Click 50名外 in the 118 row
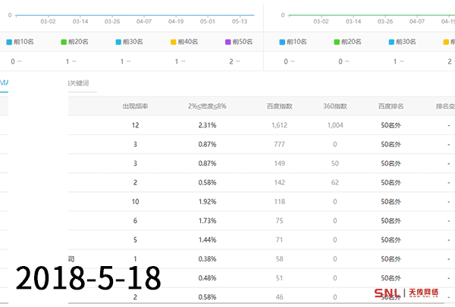The image size is (455, 307). point(391,202)
